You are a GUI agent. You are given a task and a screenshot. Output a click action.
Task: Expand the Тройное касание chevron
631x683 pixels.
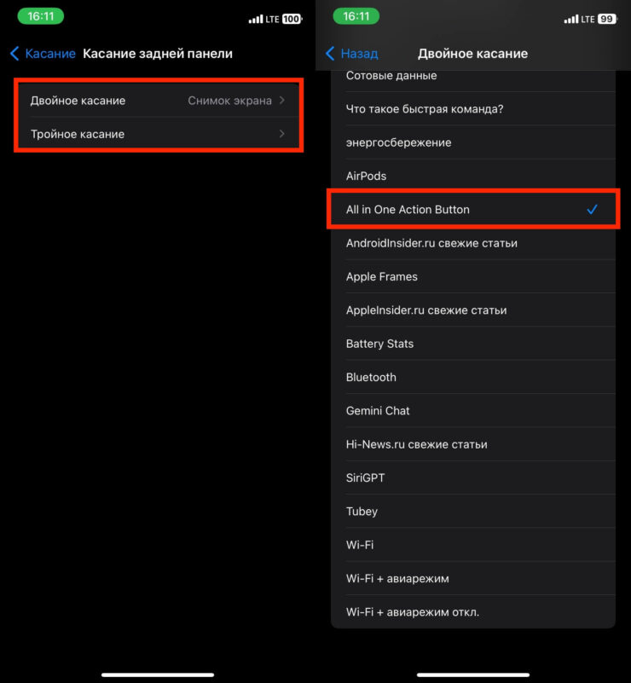click(x=281, y=134)
